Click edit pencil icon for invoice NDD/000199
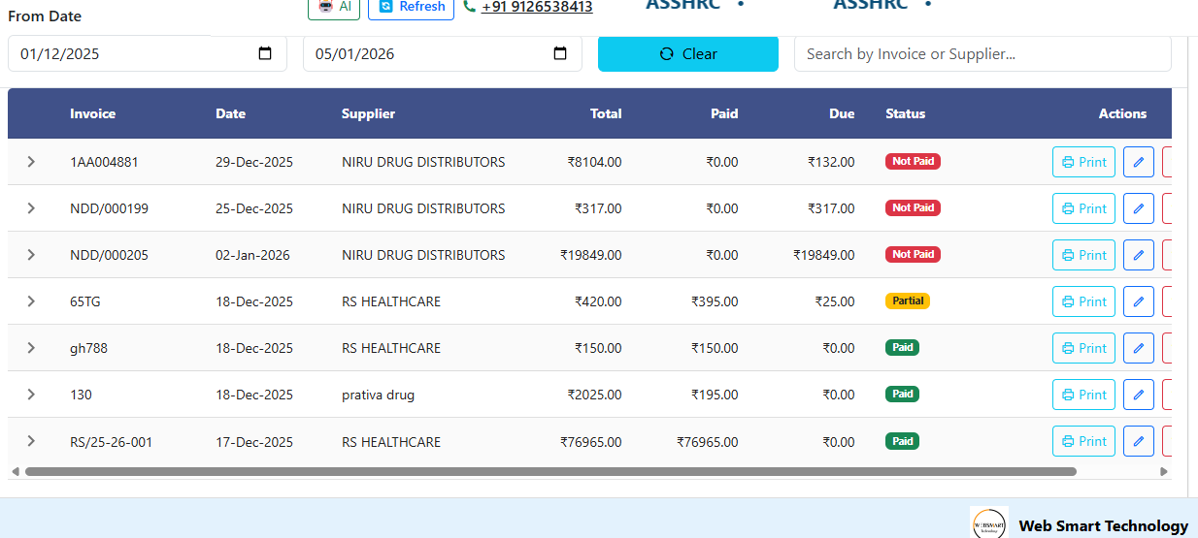The height and width of the screenshot is (538, 1198). pos(1138,208)
